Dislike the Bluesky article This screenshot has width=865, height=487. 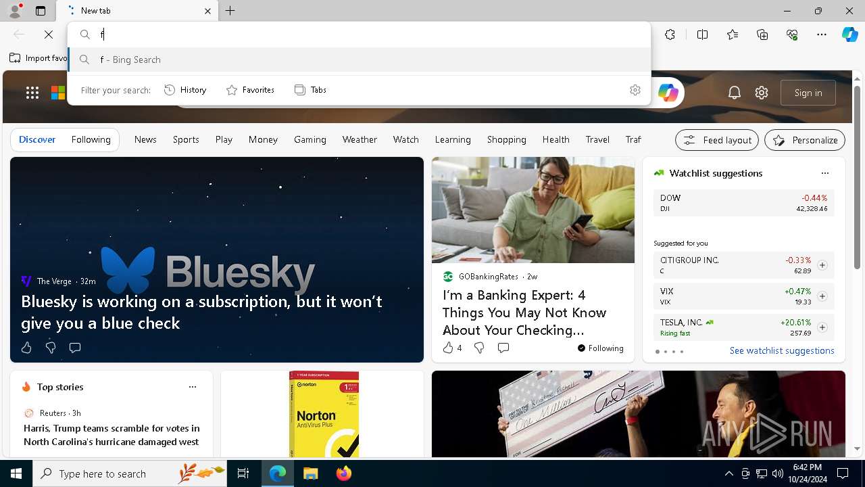[x=51, y=348]
